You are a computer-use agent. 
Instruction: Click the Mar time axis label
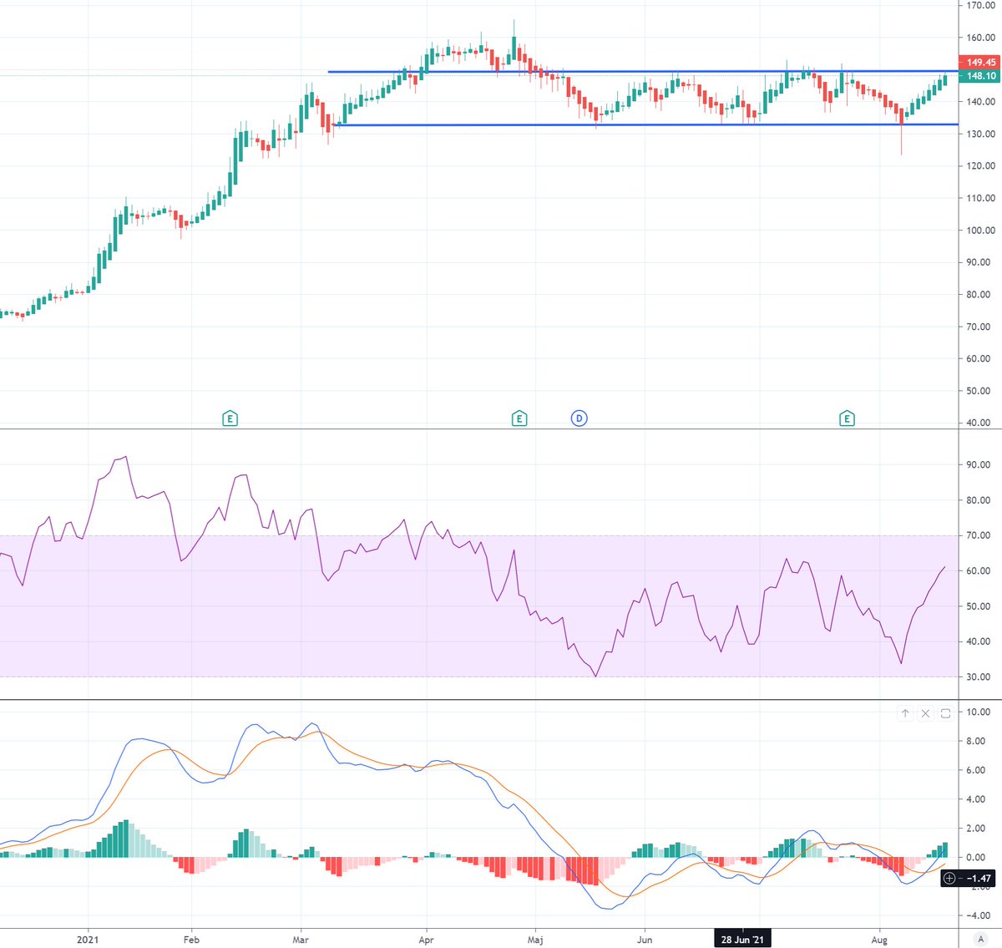pos(301,940)
